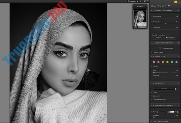
Task: Expand the Levels and Curves settings
Action: coord(152,99)
